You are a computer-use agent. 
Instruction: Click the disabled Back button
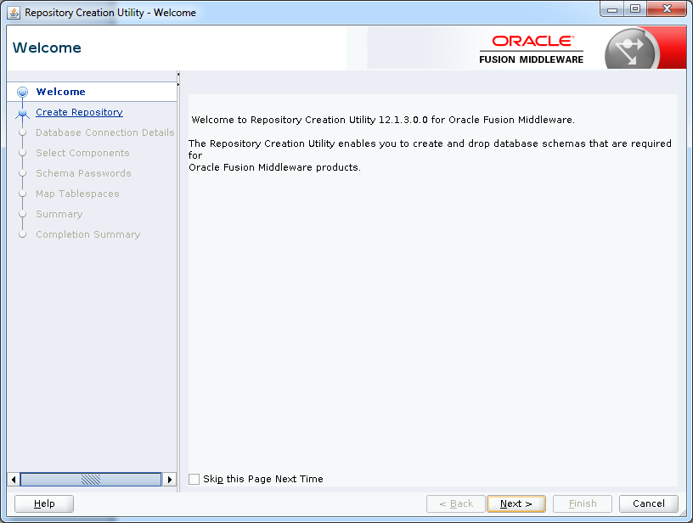pyautogui.click(x=456, y=503)
